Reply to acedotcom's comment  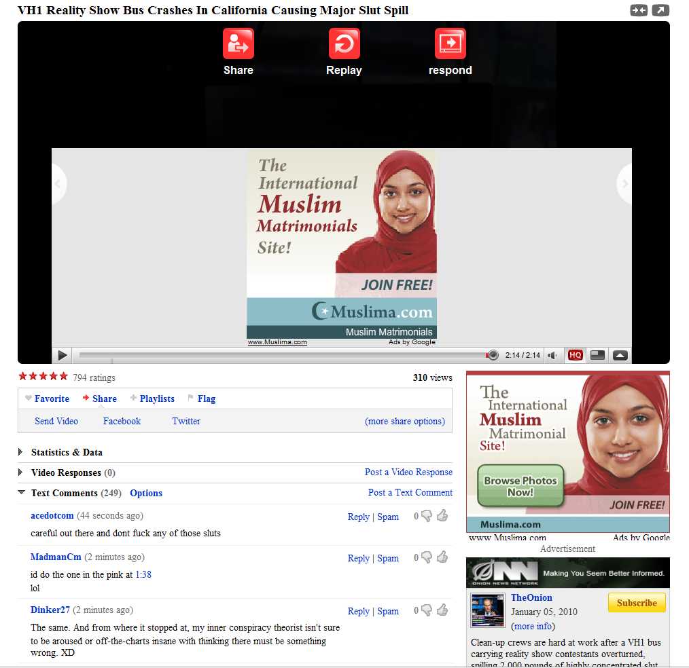358,517
